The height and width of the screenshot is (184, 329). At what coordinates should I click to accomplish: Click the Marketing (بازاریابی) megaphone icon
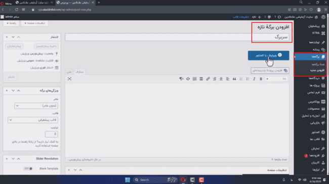pos(323,123)
